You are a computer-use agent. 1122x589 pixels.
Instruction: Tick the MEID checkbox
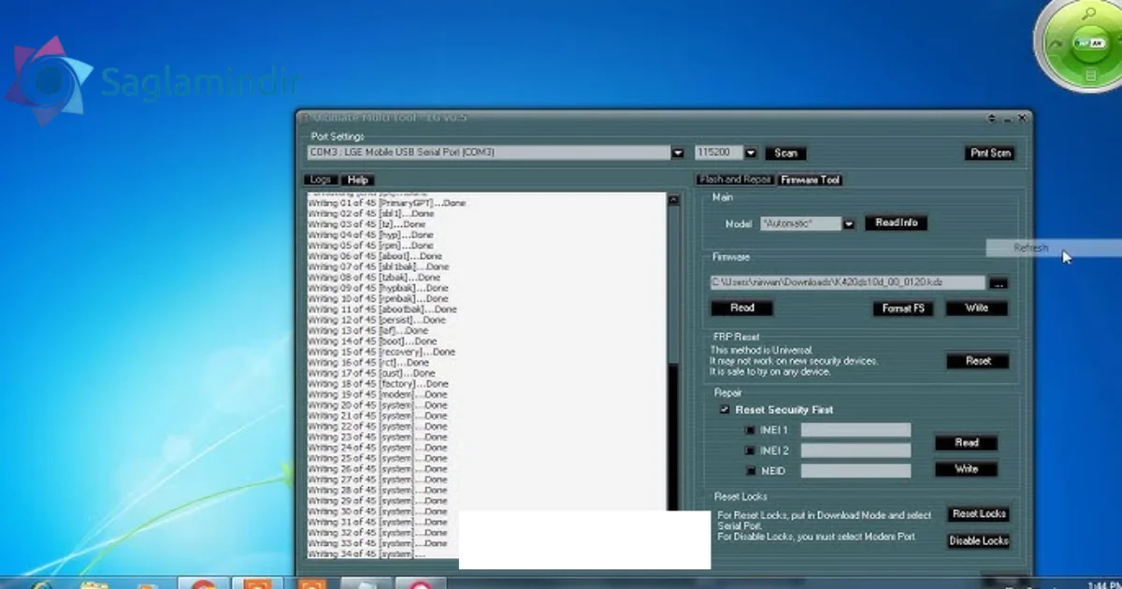tap(750, 471)
